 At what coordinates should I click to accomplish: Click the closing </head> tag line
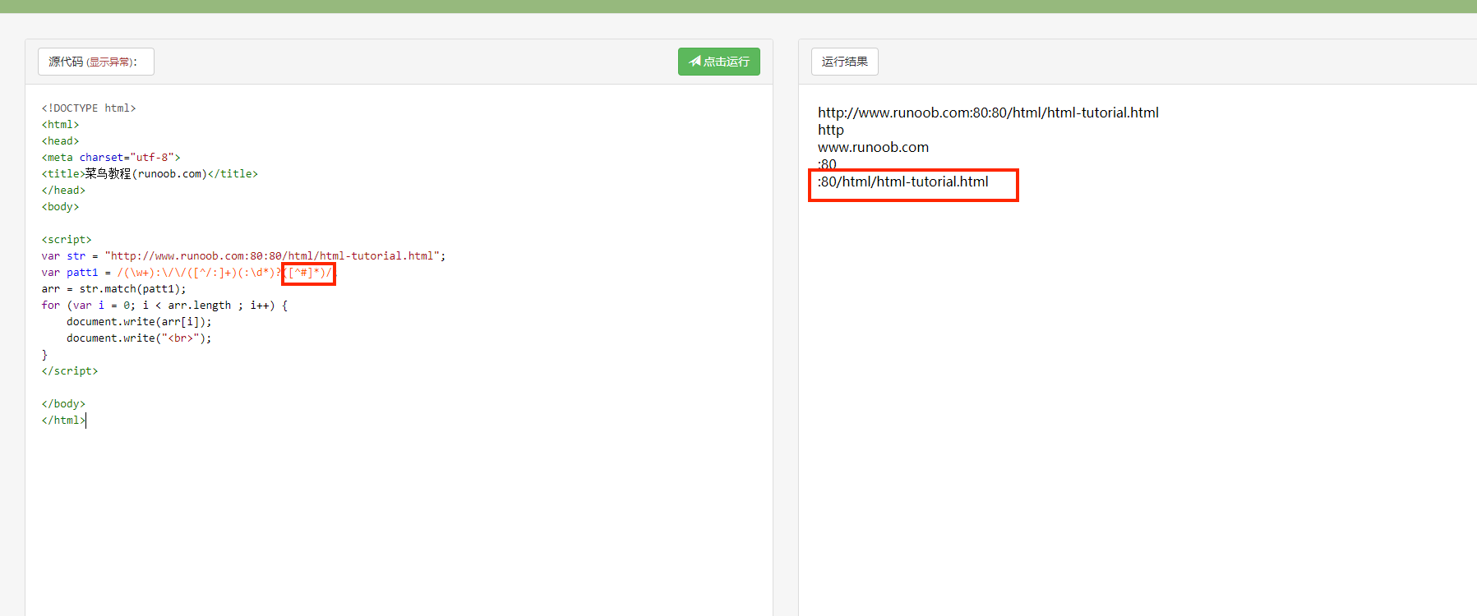tap(63, 191)
